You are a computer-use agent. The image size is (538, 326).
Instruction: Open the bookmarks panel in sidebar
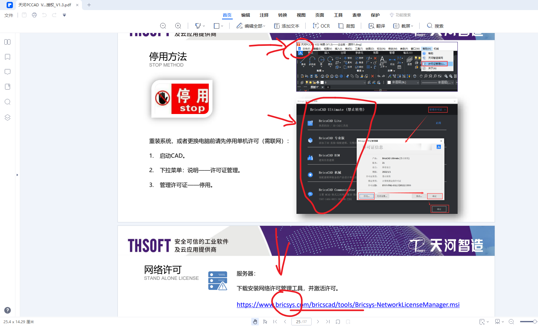tap(8, 57)
